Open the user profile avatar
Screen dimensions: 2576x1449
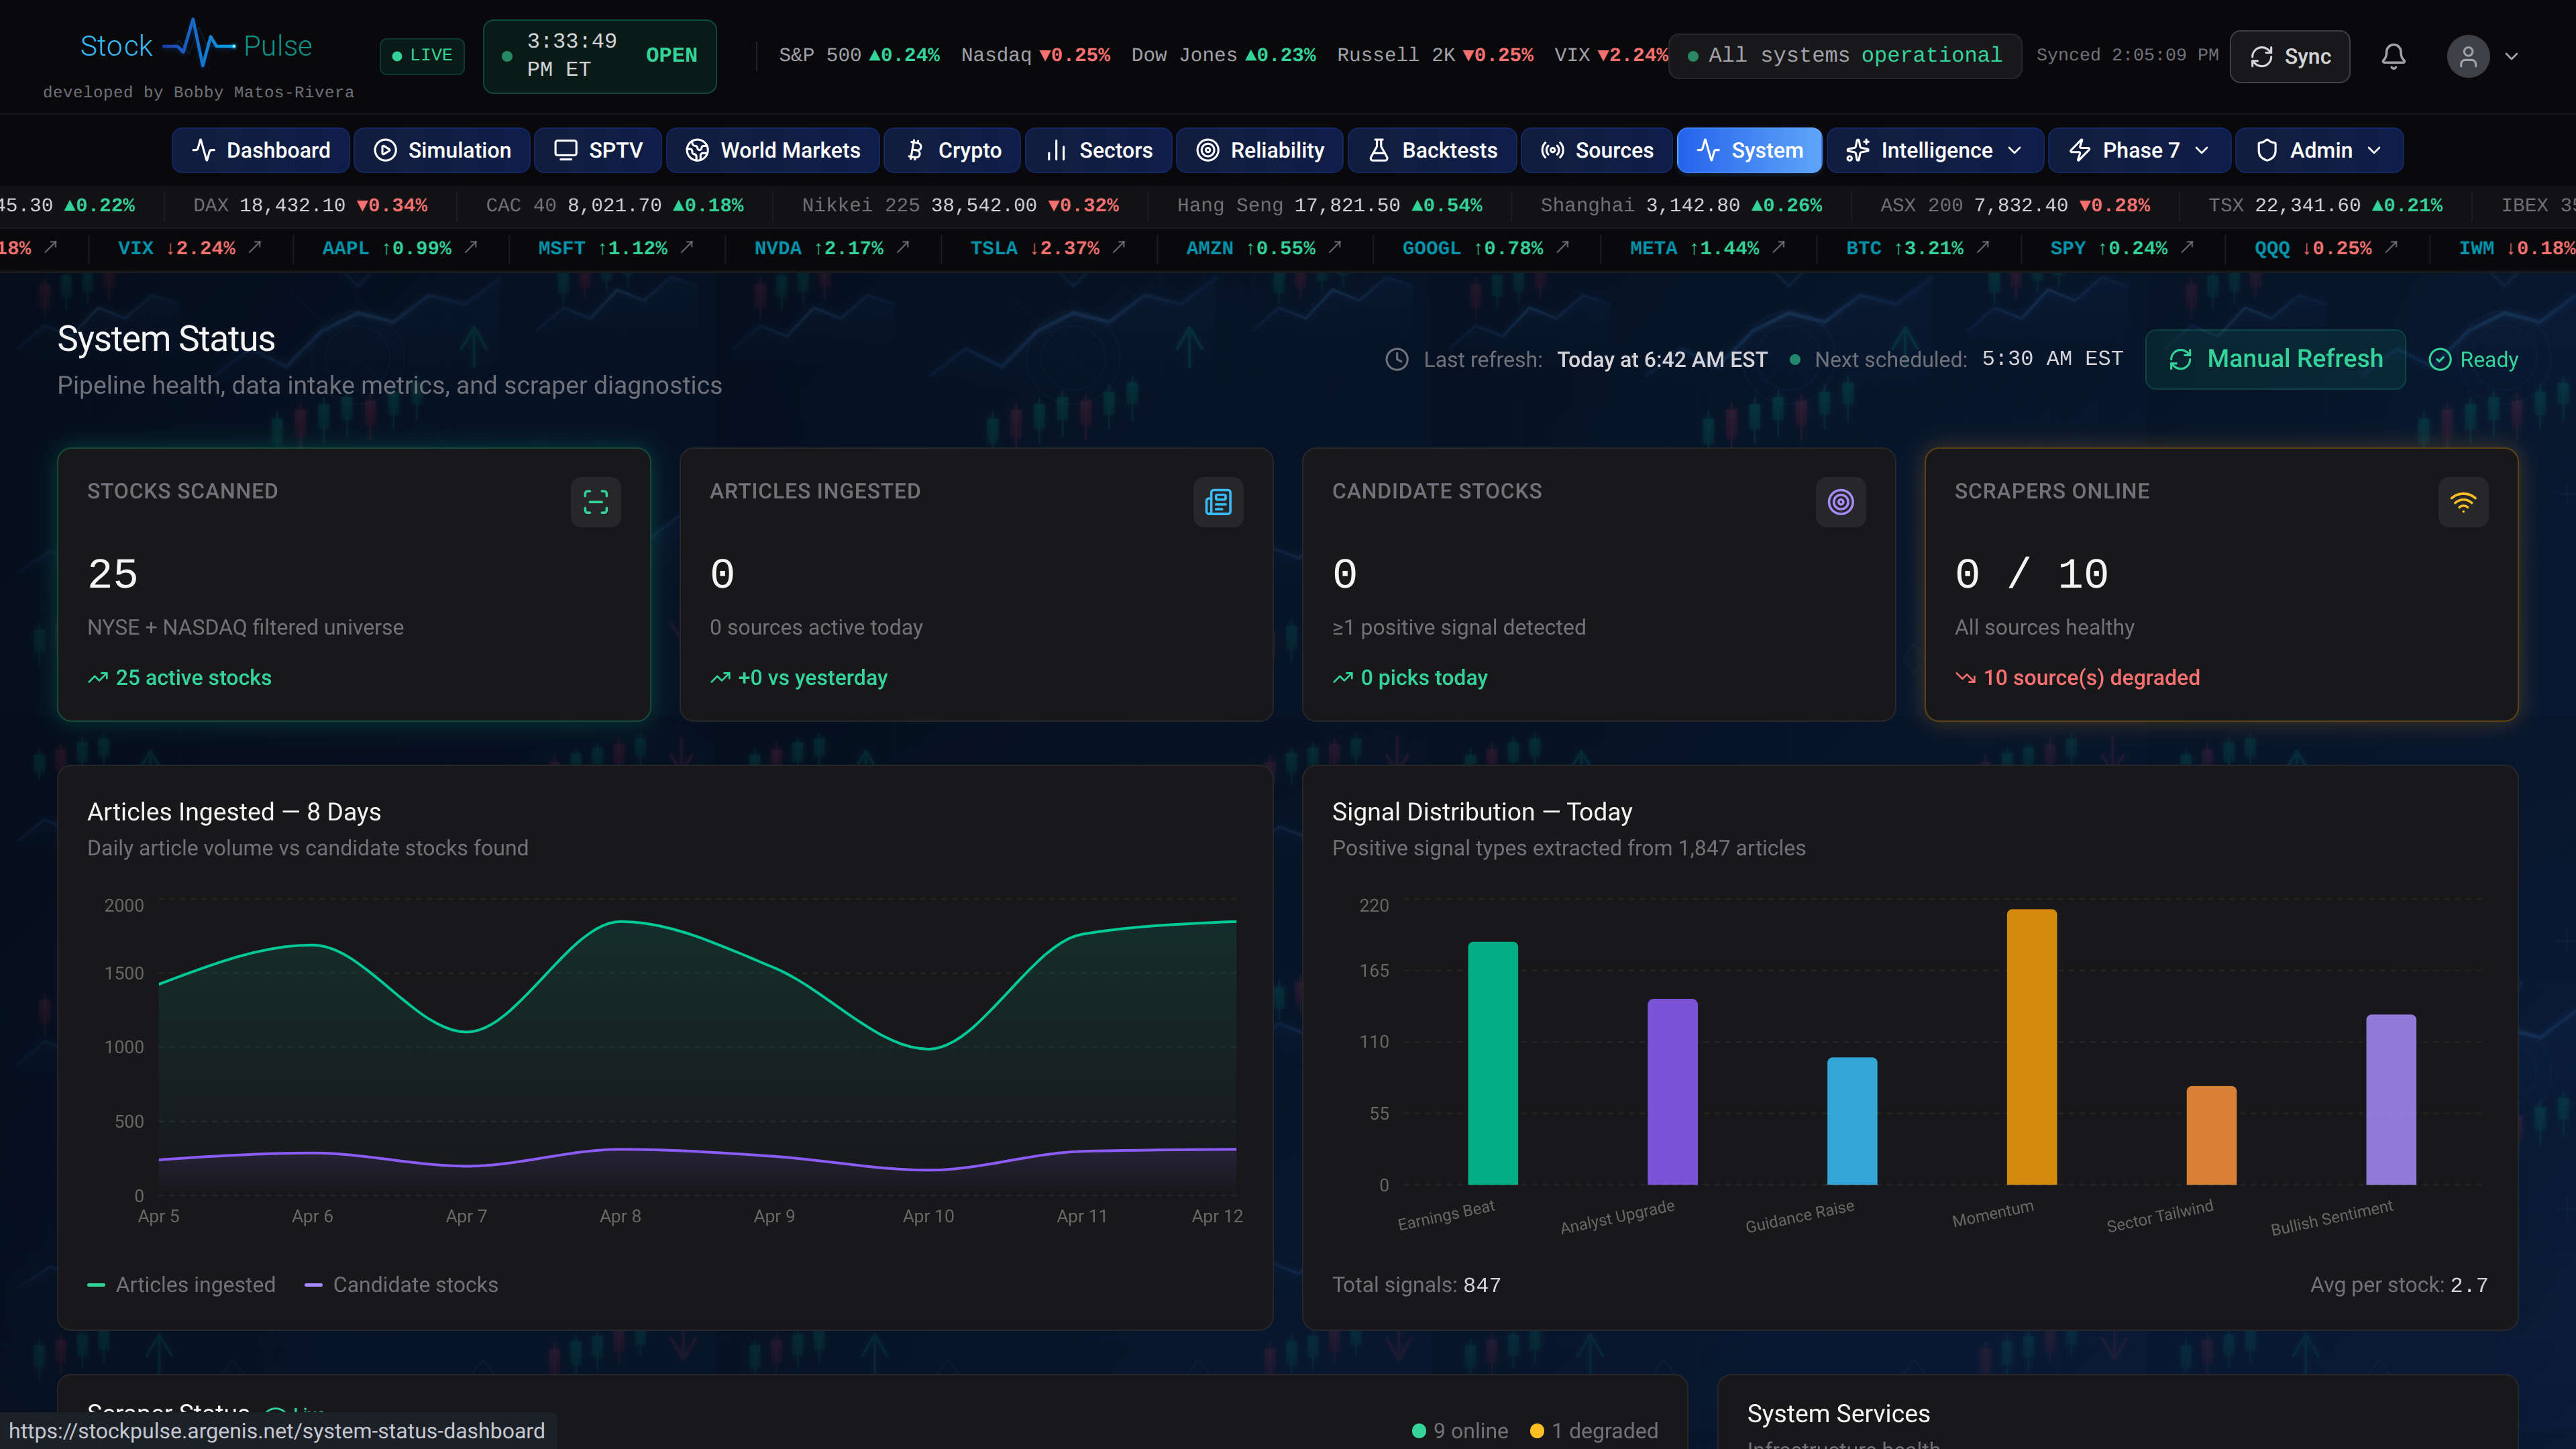click(x=2468, y=56)
